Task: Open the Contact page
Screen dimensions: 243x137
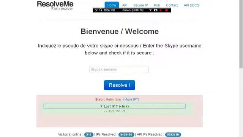Action: coord(172,5)
